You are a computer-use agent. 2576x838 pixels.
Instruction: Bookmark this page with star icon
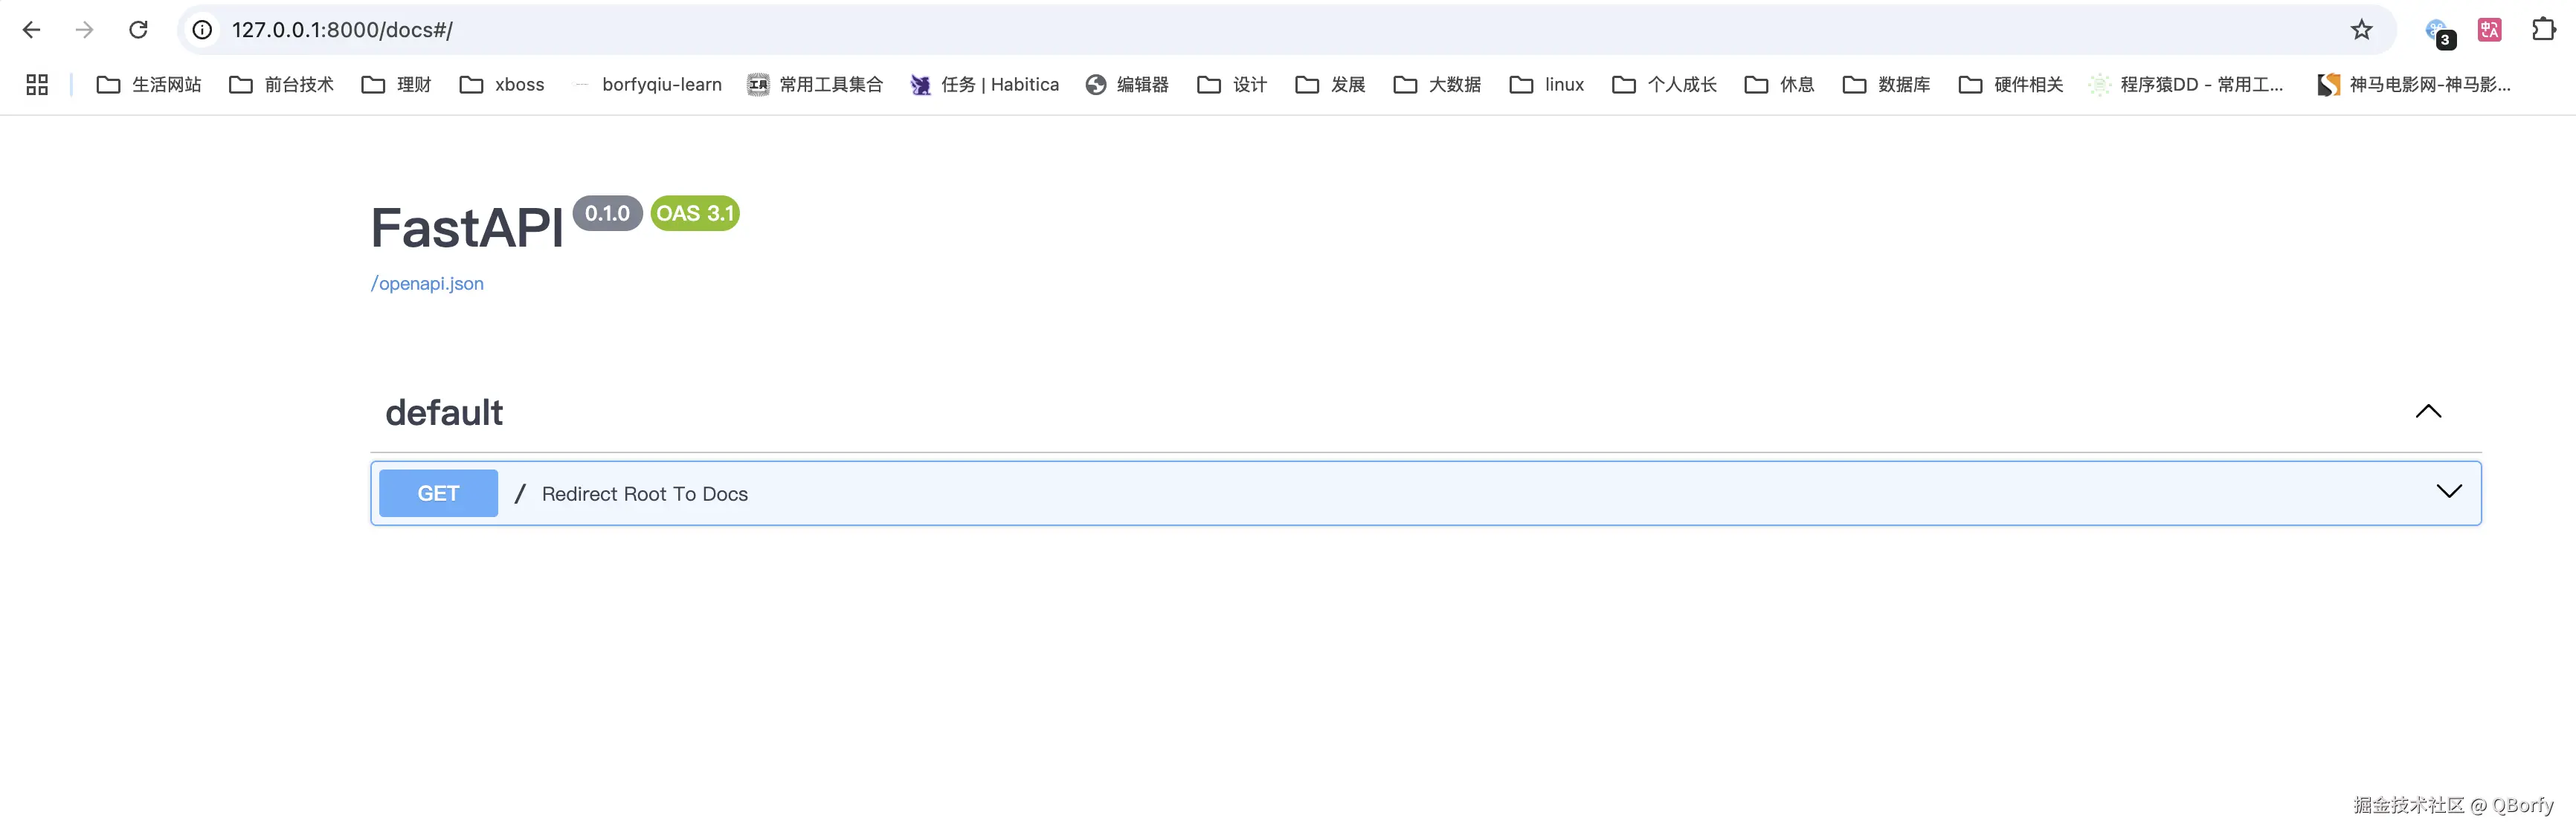click(2361, 30)
